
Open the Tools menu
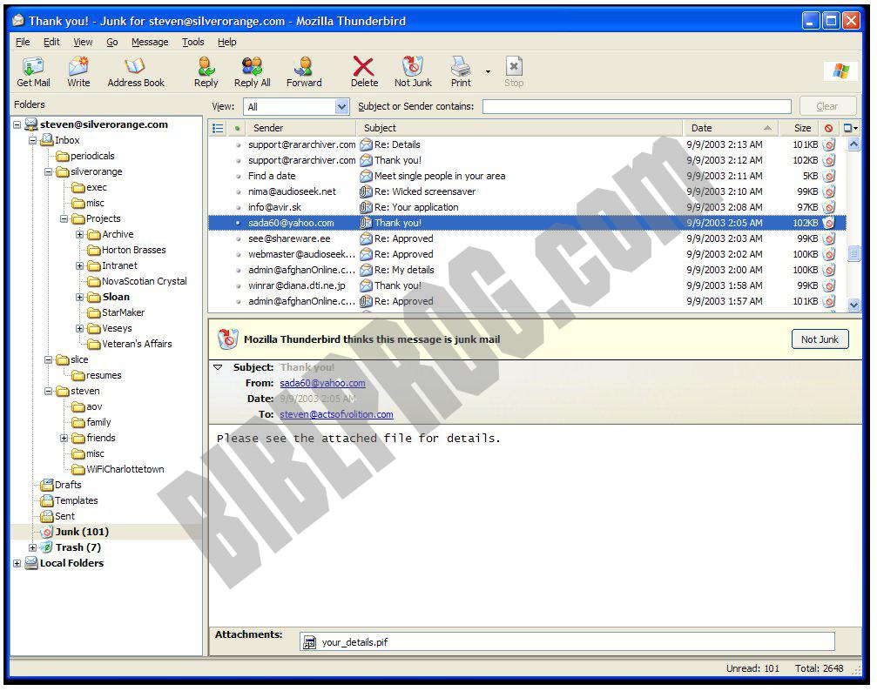tap(192, 42)
